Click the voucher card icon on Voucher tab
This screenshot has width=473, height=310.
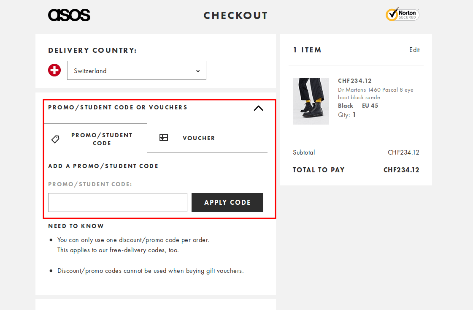164,138
